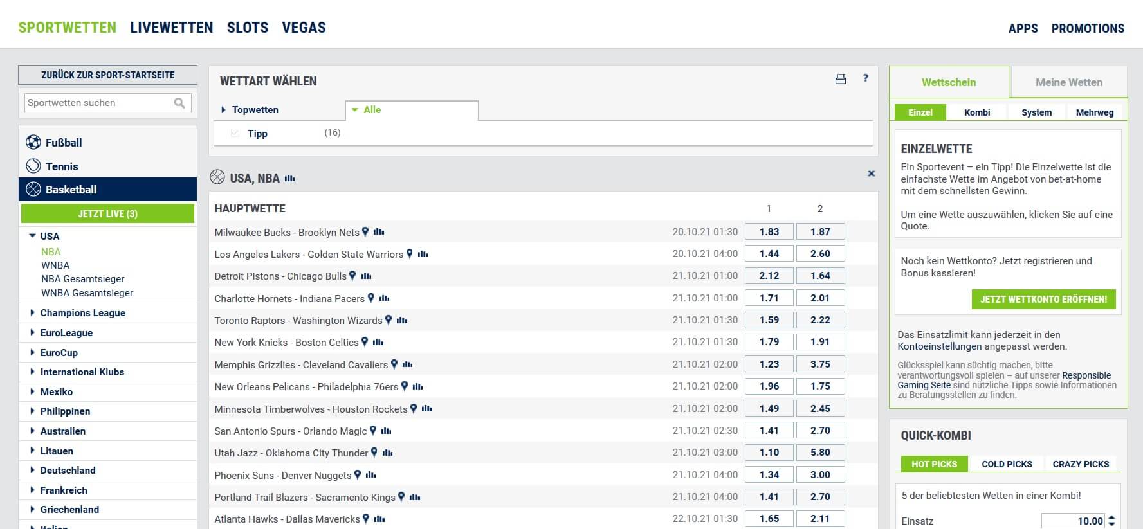Viewport: 1143px width, 529px height.
Task: Open stats icon for Trail Blazers - Sacramento Kings
Action: [x=415, y=497]
